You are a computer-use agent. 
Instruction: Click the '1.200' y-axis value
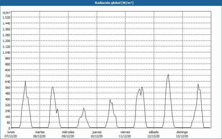point(6,41)
